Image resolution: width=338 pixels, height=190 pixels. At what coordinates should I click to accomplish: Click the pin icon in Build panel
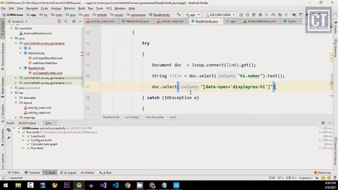8,138
